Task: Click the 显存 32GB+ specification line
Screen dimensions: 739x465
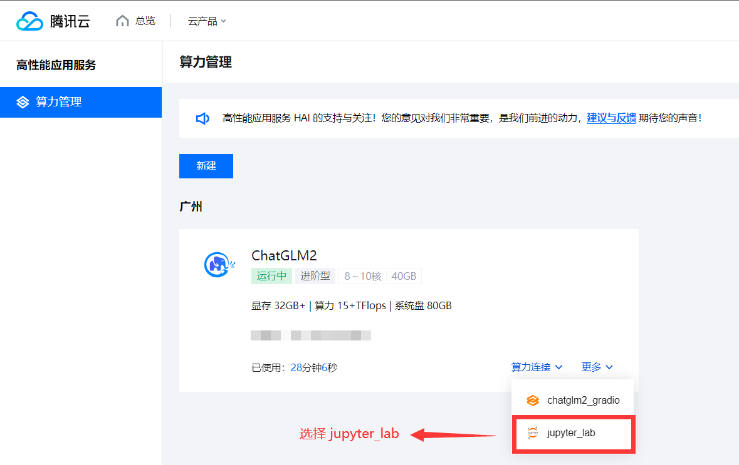Action: click(351, 306)
